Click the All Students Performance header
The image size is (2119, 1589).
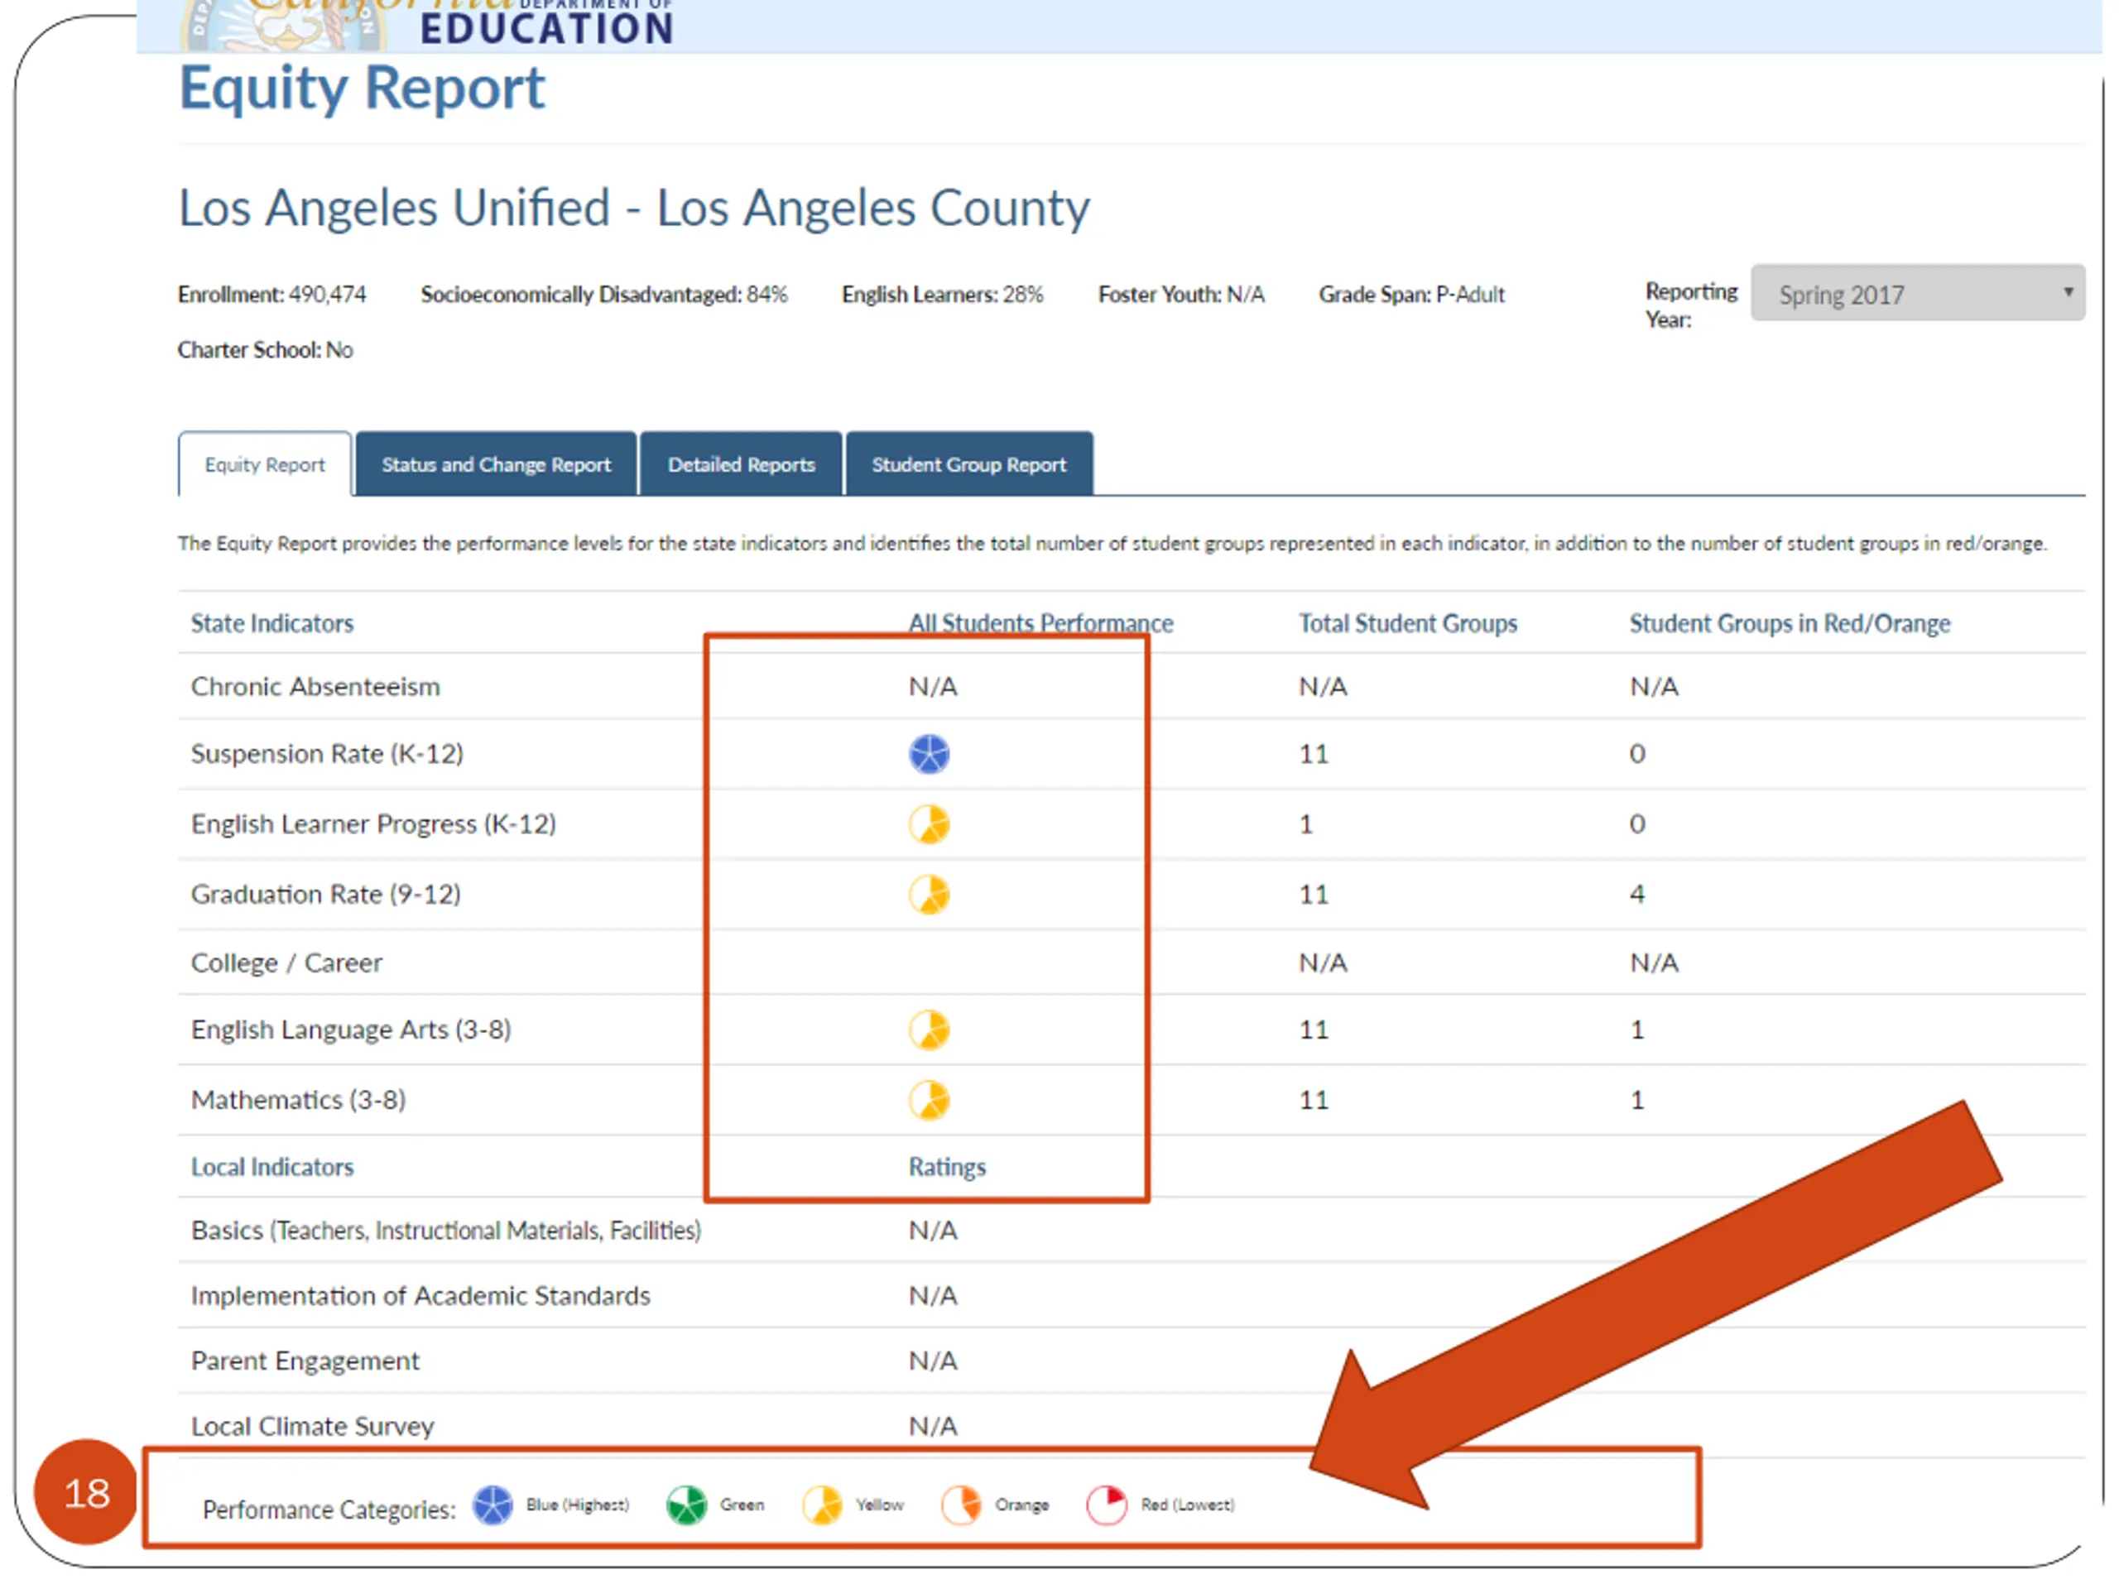pyautogui.click(x=1040, y=623)
